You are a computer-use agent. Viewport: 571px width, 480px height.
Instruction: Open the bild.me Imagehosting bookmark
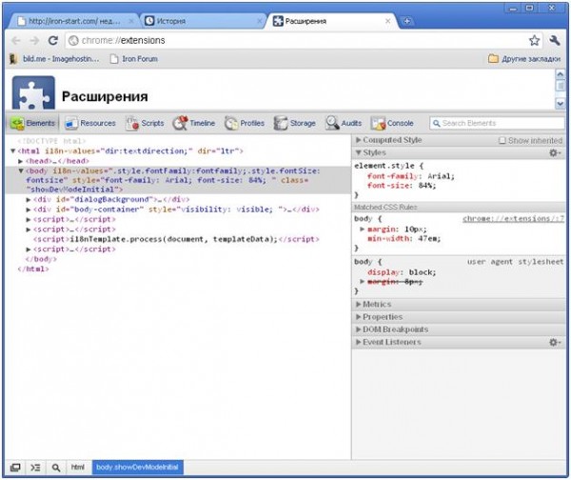point(54,59)
